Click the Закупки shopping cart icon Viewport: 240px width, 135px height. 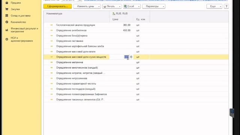7,9
